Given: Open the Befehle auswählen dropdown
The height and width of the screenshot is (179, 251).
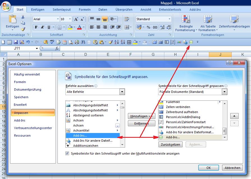Looking at the screenshot, I should point(122,92).
